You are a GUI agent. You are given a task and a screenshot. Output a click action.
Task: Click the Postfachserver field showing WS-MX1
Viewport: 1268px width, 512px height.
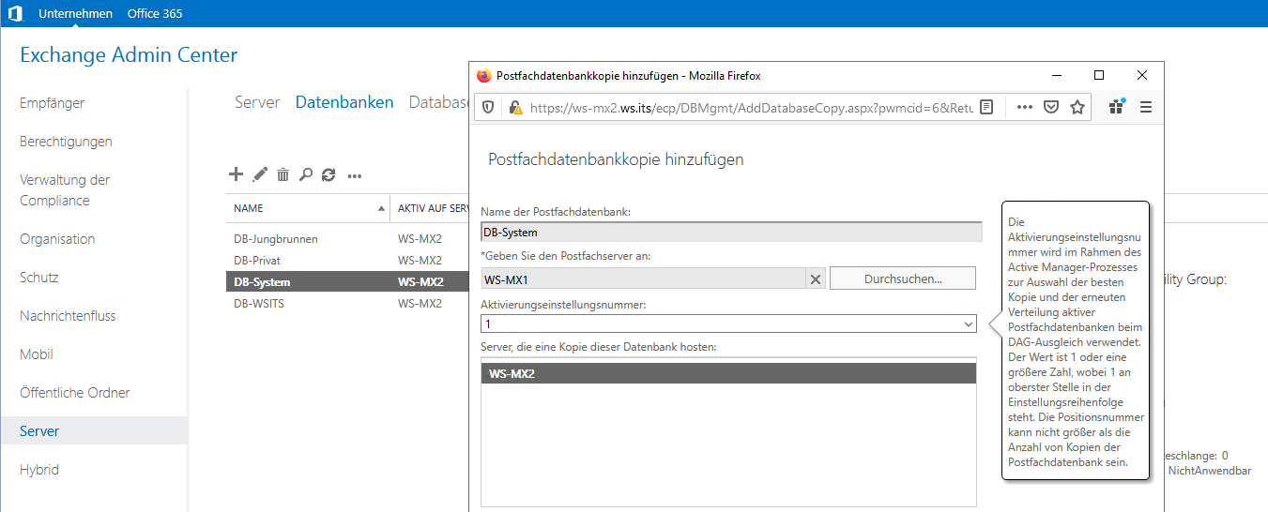pos(643,279)
